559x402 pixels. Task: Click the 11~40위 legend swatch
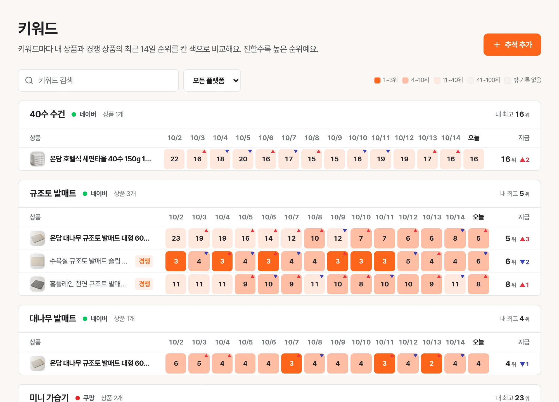(437, 80)
